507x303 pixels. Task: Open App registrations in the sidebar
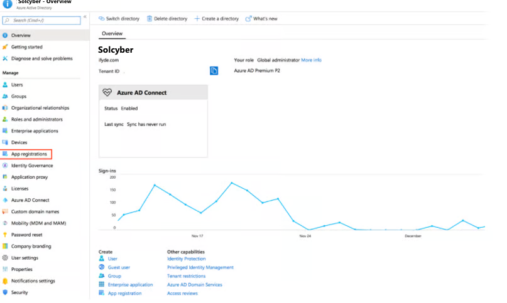(28, 154)
